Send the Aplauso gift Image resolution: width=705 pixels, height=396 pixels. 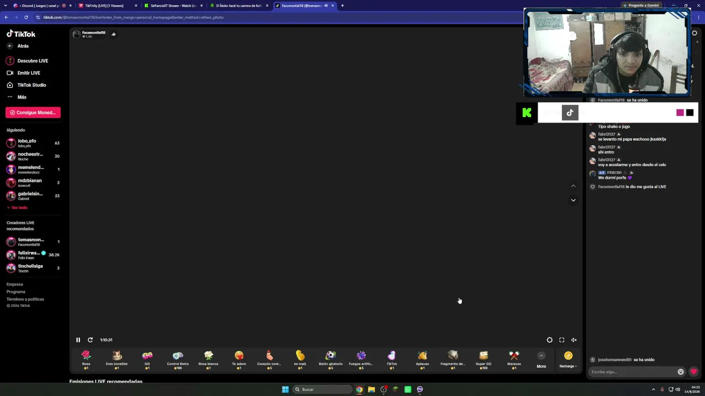point(422,359)
